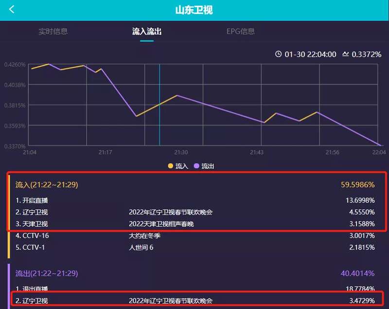Image resolution: width=389 pixels, height=309 pixels.
Task: Click the outflow percentage 3.4729%
Action: 362,301
